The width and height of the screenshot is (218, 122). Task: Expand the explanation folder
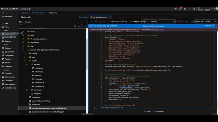click(23, 43)
